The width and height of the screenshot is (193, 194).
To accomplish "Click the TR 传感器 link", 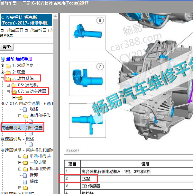I will click(x=91, y=186).
